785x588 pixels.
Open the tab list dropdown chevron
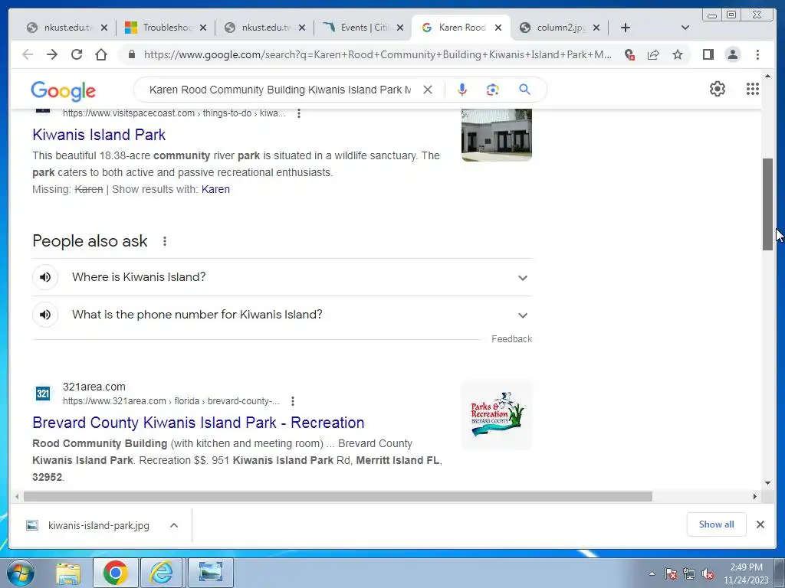coord(685,28)
